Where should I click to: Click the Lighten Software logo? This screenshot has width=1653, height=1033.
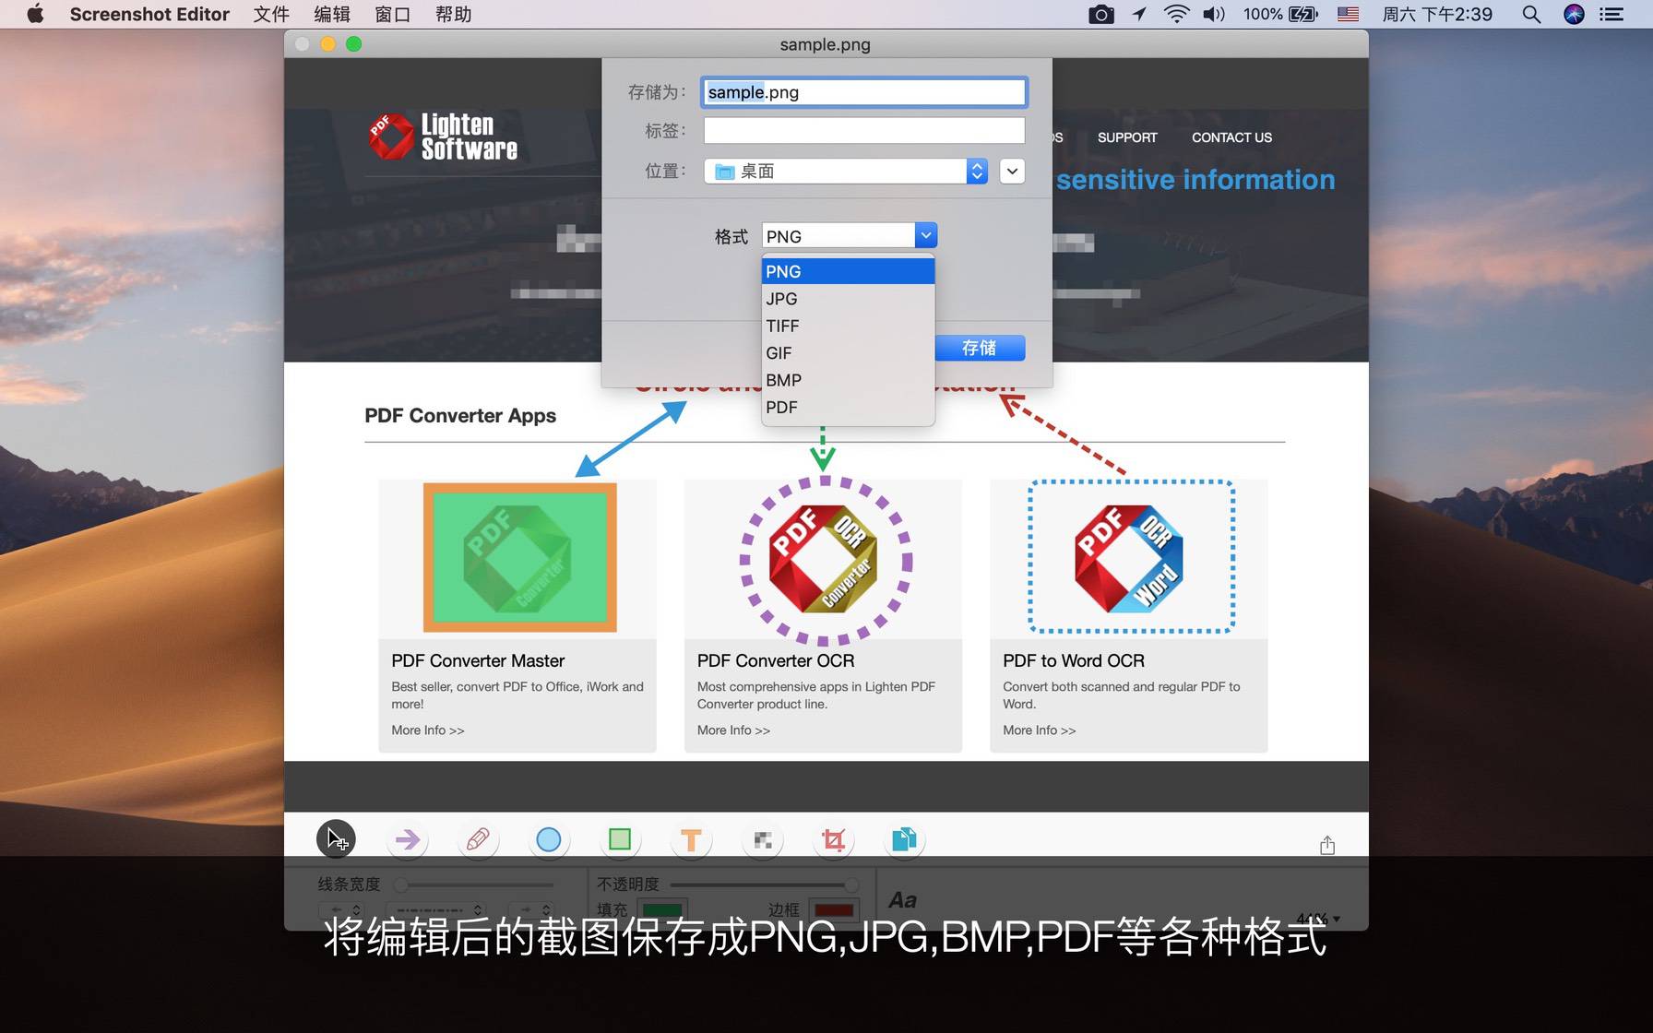click(443, 137)
